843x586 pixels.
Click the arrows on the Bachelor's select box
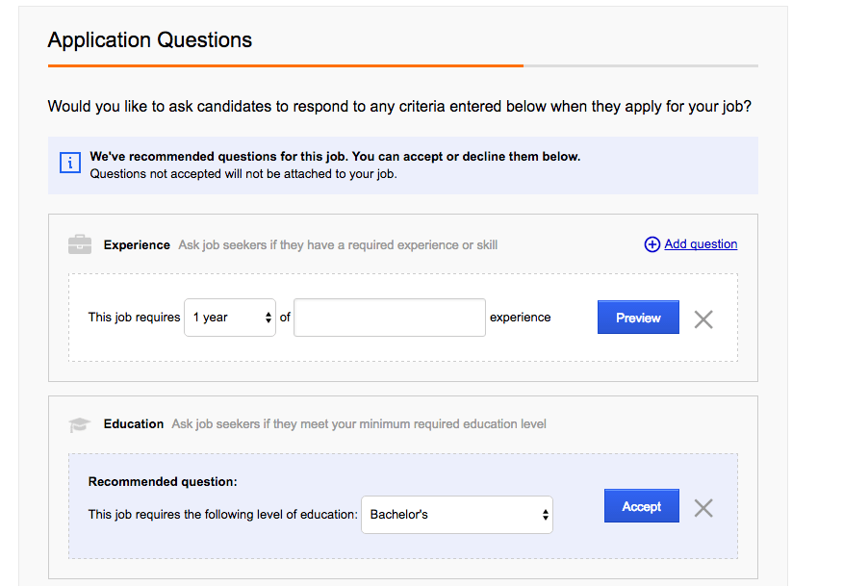tap(545, 515)
